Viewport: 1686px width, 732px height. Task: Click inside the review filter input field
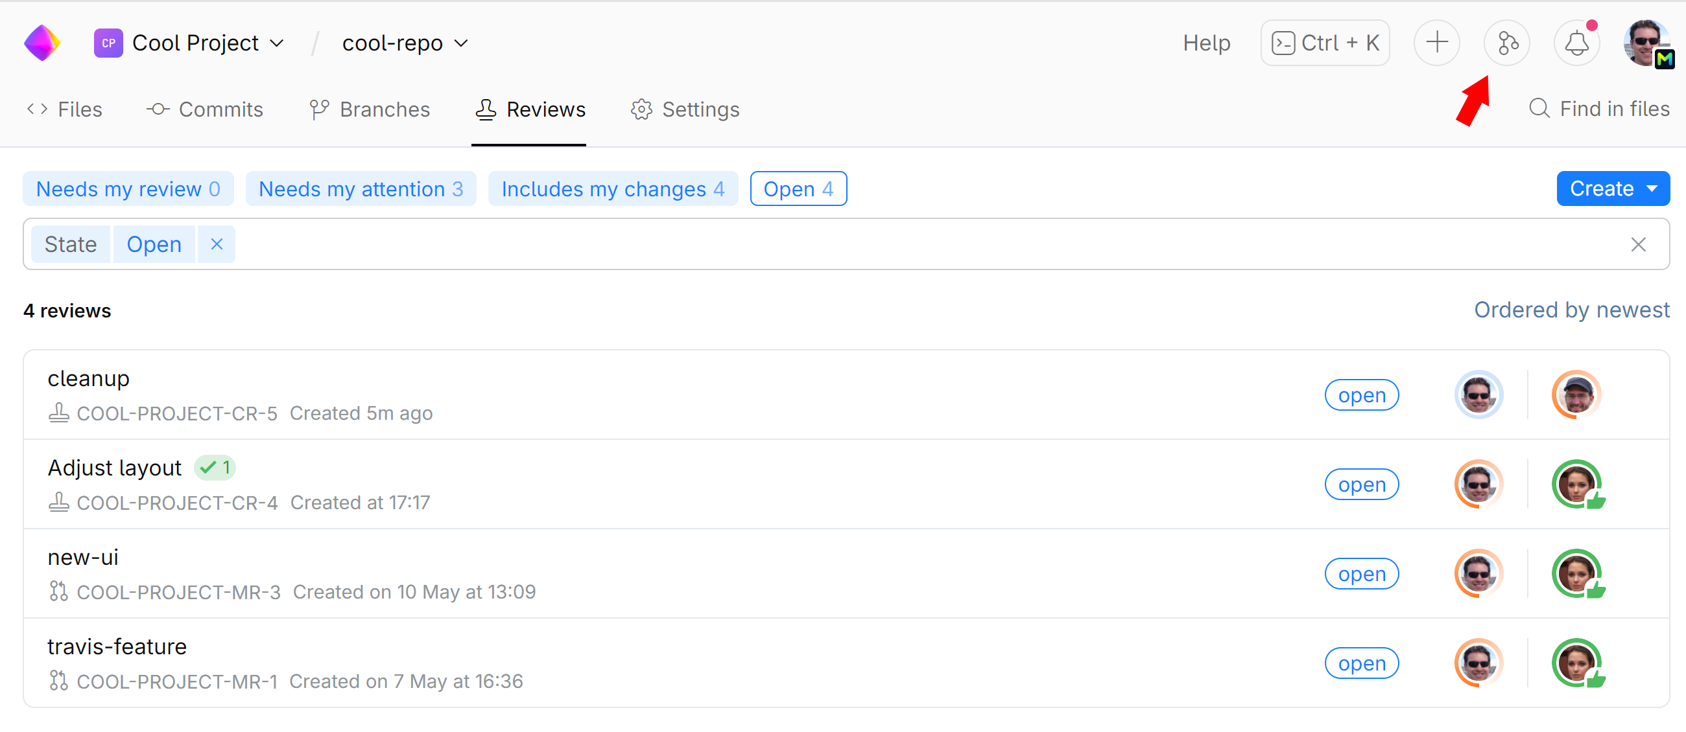[x=916, y=244]
